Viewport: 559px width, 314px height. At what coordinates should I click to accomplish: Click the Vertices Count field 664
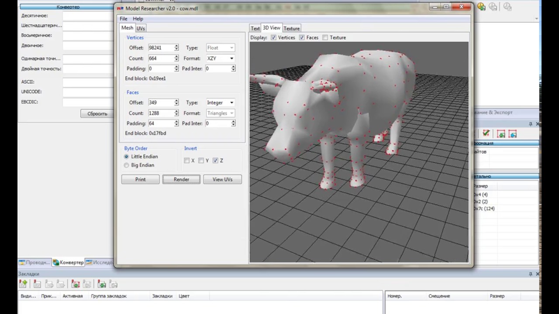[x=161, y=58]
